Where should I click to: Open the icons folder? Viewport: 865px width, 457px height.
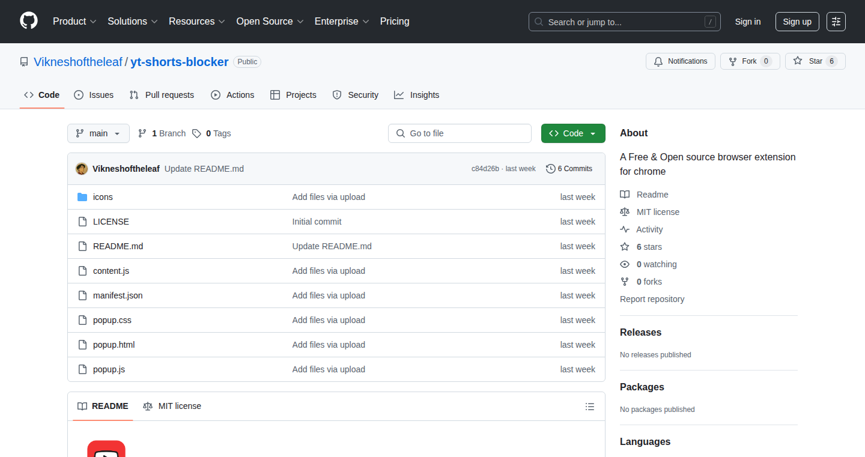(103, 197)
